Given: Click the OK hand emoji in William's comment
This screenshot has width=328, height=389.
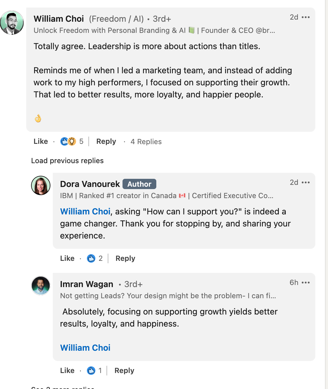Looking at the screenshot, I should click(38, 118).
